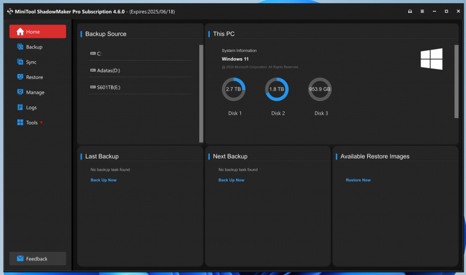Click the Feedback button
This screenshot has width=466, height=275.
(38, 258)
